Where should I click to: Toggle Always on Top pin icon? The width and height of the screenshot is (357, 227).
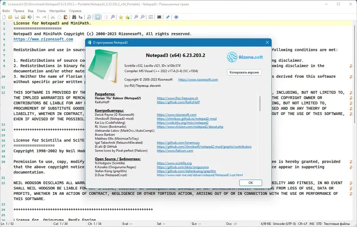coord(168,17)
